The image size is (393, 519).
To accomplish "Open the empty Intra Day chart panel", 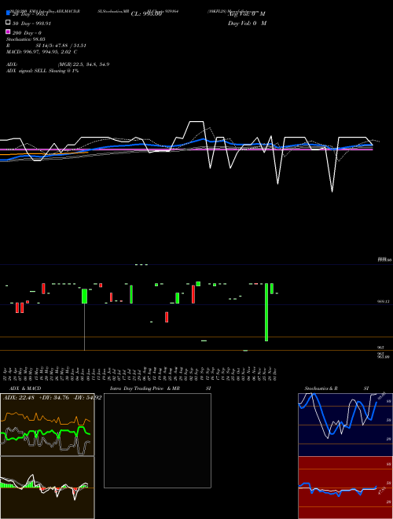I will [157, 440].
